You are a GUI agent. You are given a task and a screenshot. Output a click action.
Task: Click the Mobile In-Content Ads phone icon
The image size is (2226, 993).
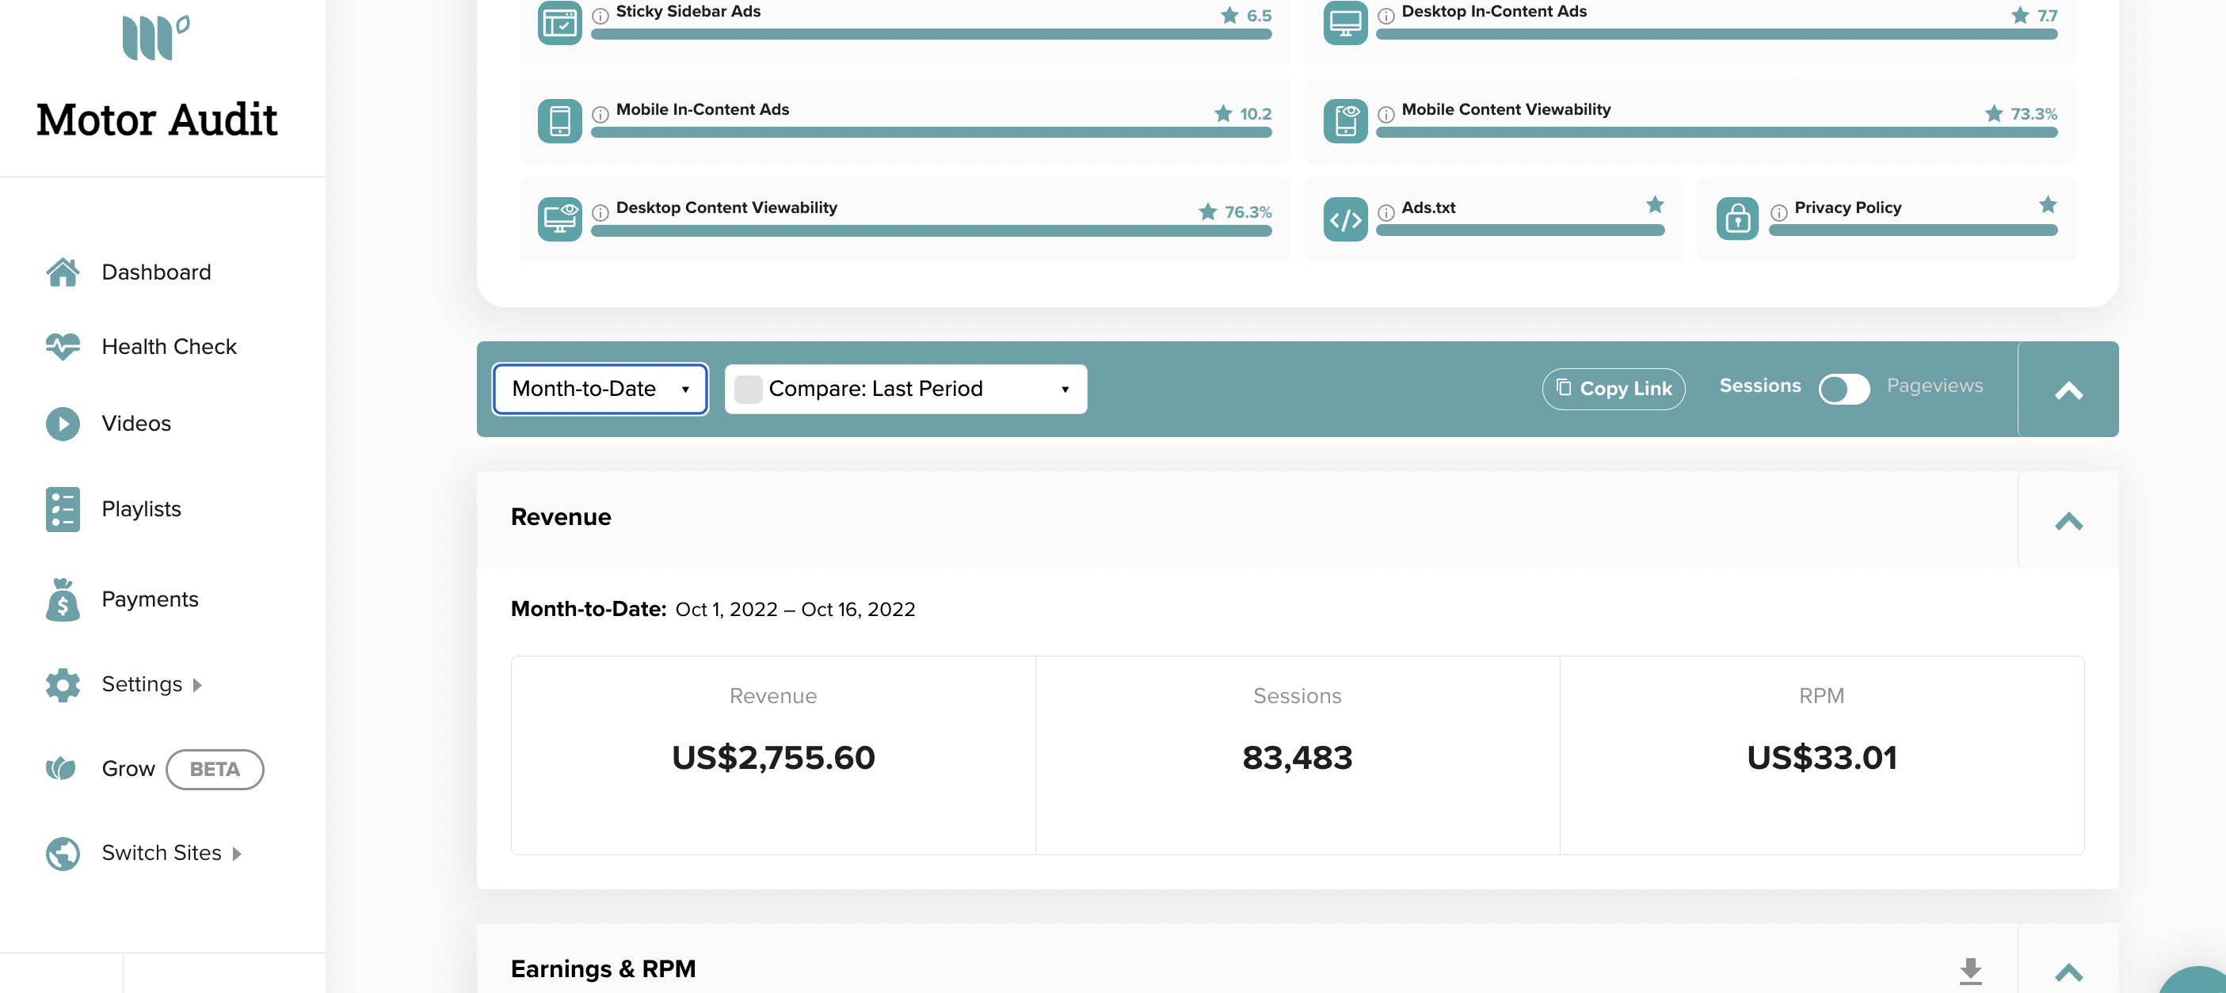click(559, 120)
